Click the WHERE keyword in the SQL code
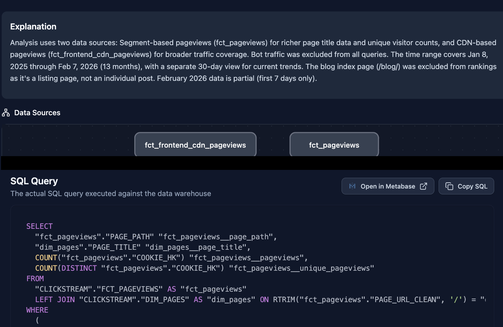 click(37, 310)
